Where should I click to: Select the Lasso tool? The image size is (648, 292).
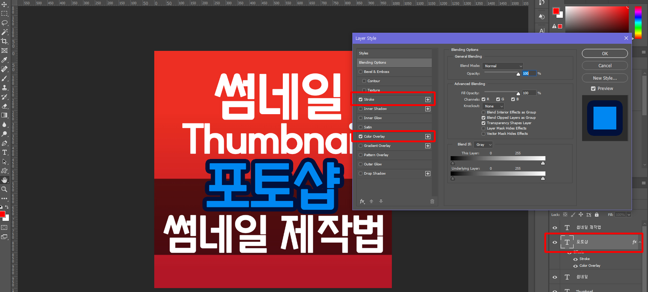point(4,23)
